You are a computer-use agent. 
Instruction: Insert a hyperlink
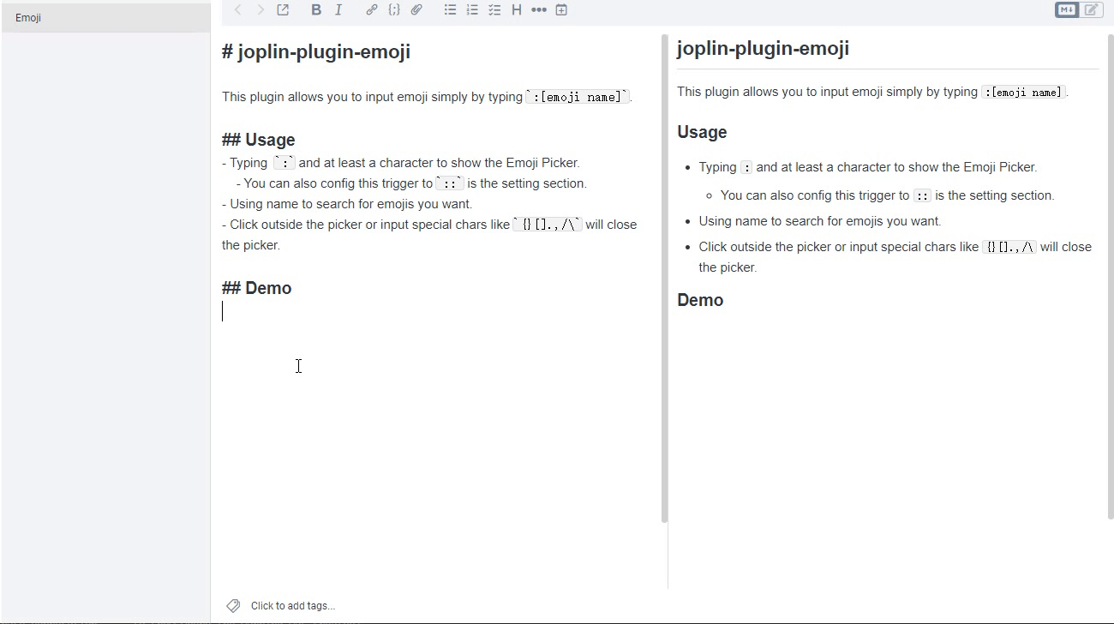[x=372, y=10]
